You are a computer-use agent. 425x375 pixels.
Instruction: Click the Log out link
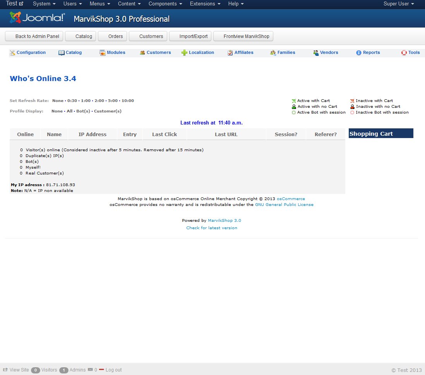(x=113, y=370)
